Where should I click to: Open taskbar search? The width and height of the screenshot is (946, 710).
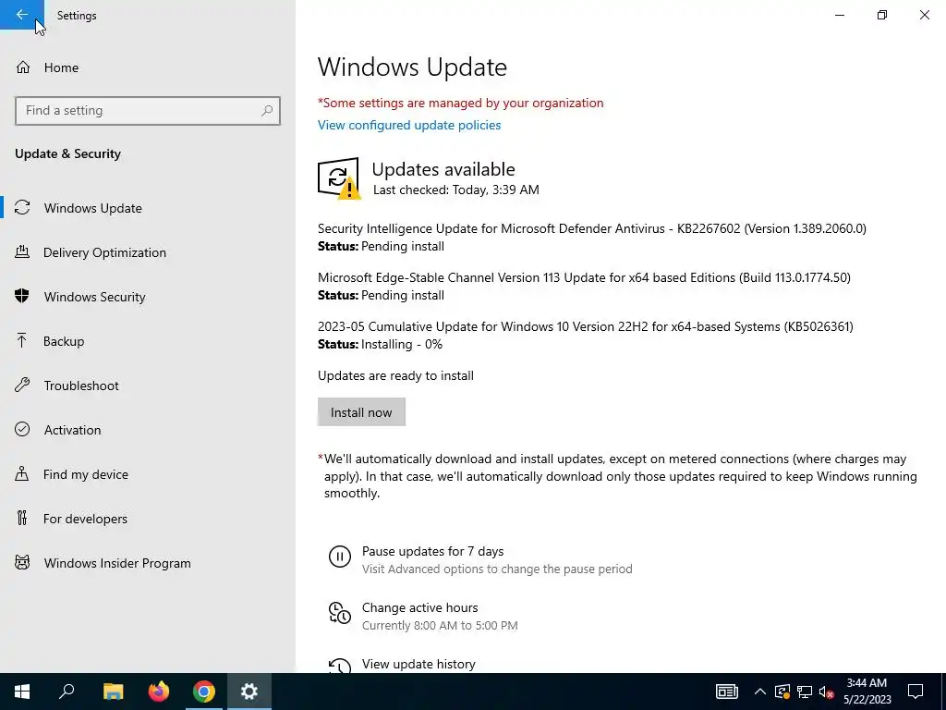[x=67, y=692]
